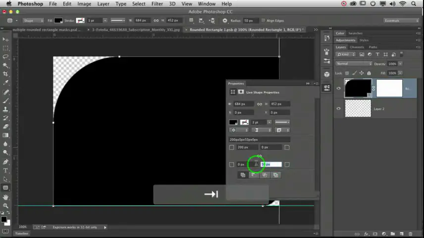424x238 pixels.
Task: Click the Zoom tool in the toolbar
Action: [x=5, y=205]
